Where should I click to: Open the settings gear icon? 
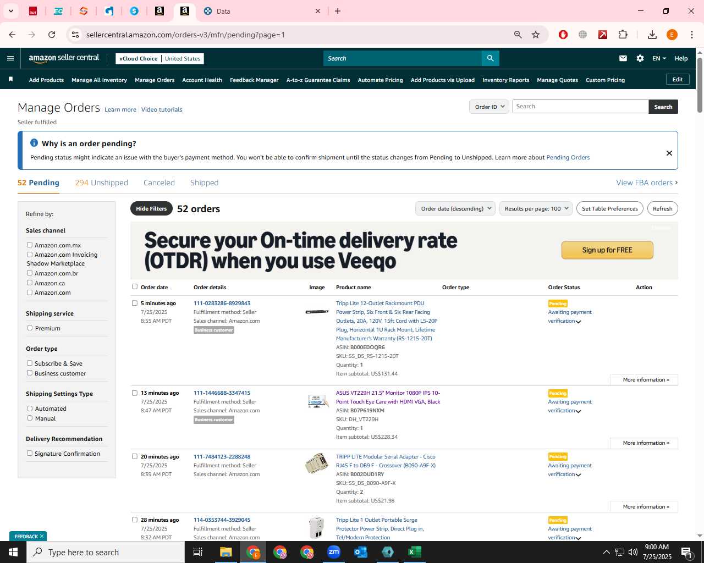640,58
